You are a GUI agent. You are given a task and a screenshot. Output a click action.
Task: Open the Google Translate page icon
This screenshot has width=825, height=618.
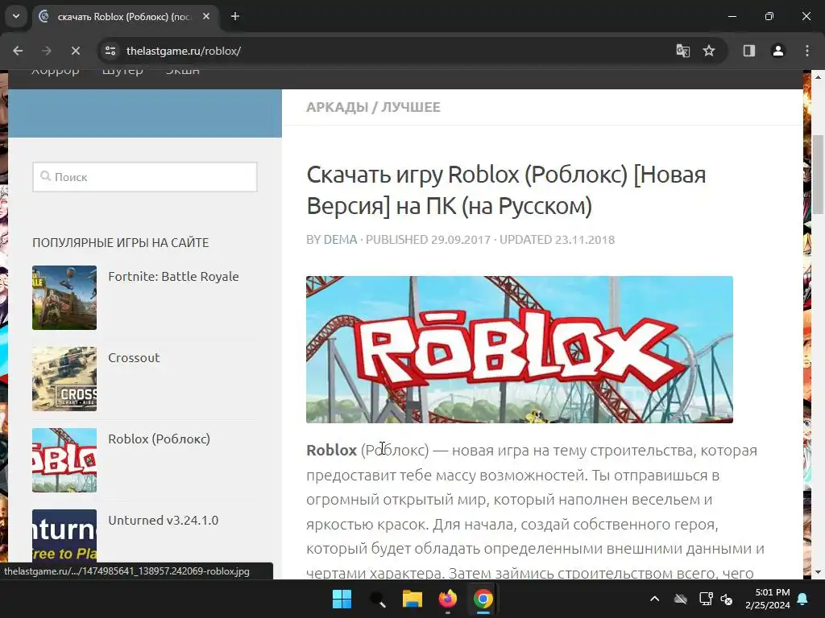coord(683,51)
